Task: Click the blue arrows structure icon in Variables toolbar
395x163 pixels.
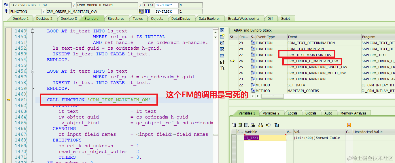Action: [x=269, y=125]
